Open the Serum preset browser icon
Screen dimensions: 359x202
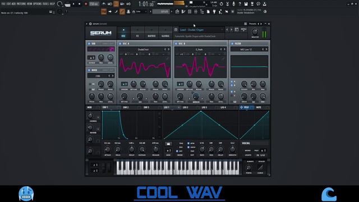click(x=237, y=30)
